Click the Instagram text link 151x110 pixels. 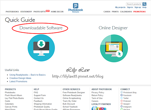click(127, 107)
